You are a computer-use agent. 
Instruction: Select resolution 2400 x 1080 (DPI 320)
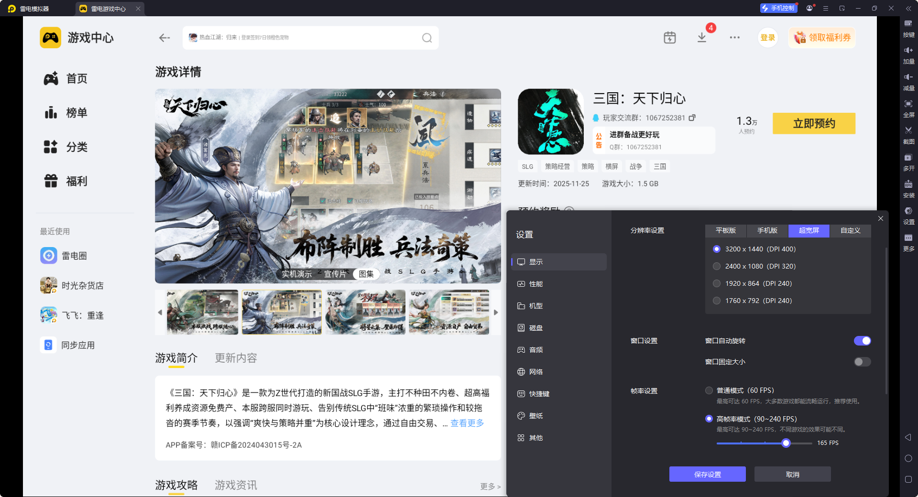[755, 266]
